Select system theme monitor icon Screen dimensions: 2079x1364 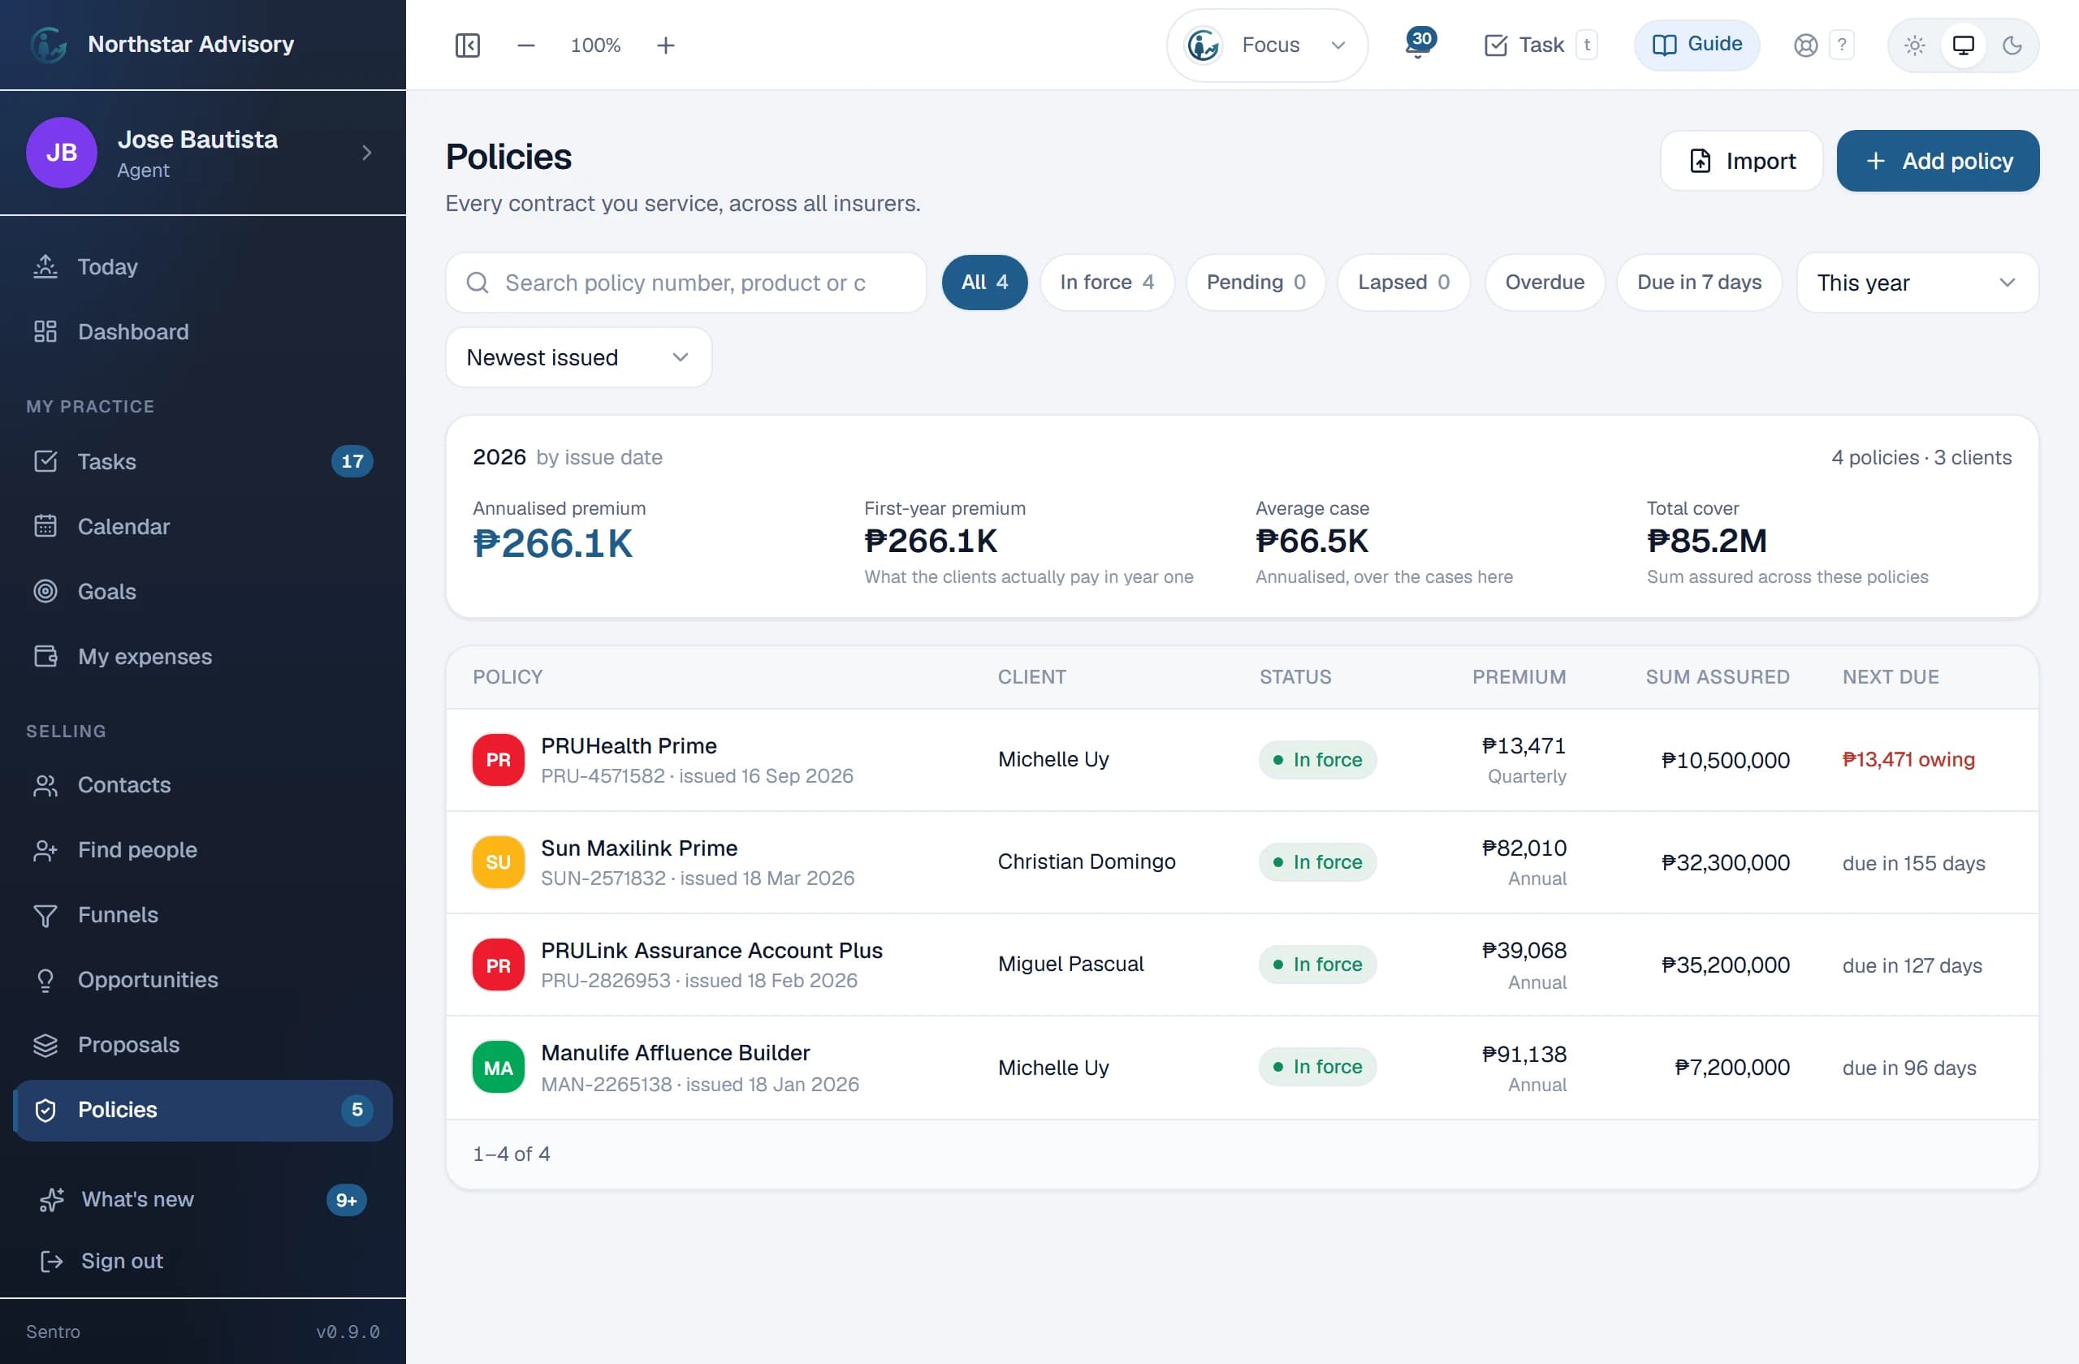[x=1963, y=45]
